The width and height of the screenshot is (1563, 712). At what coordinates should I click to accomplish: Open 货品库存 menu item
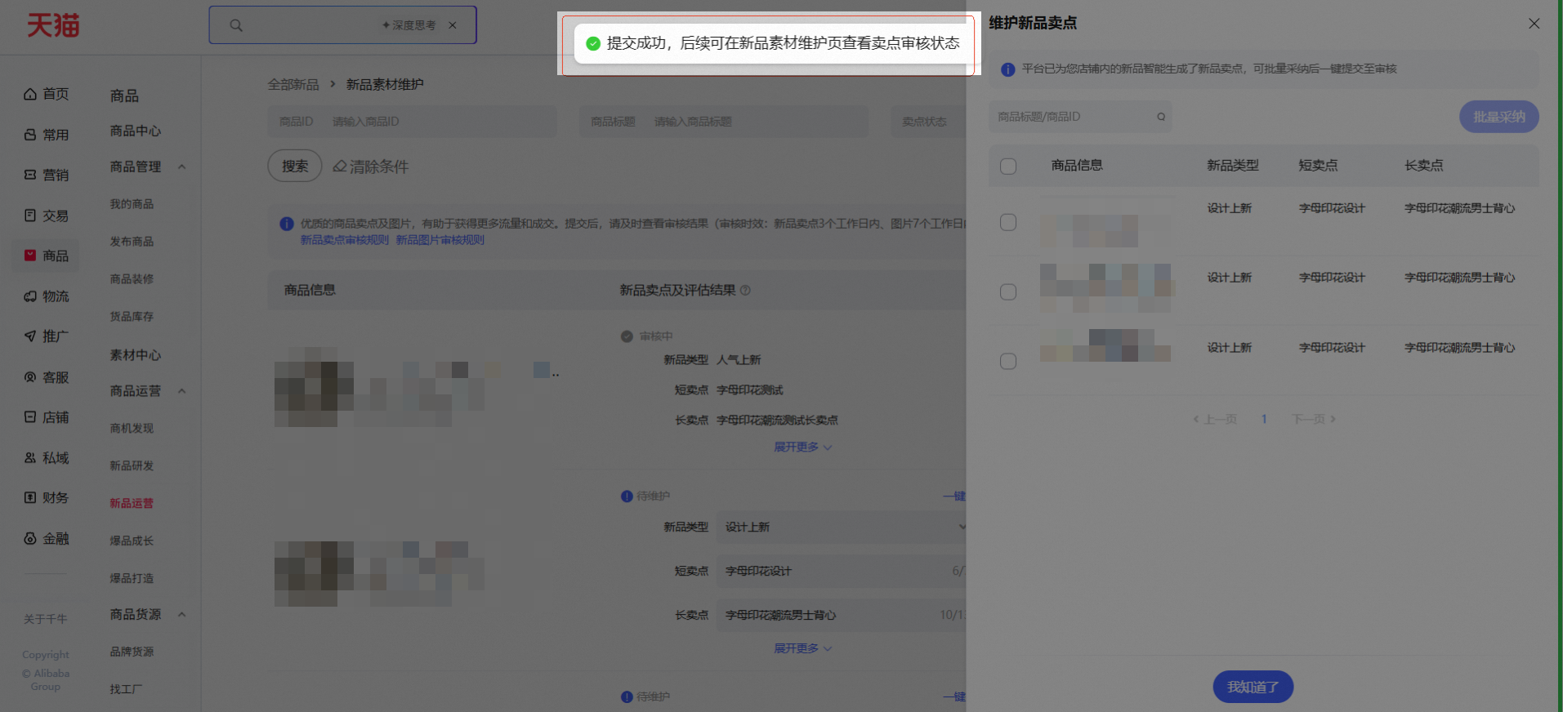click(132, 316)
